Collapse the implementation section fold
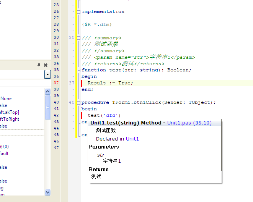Image resolution: width=253 pixels, height=202 pixels. click(x=79, y=12)
